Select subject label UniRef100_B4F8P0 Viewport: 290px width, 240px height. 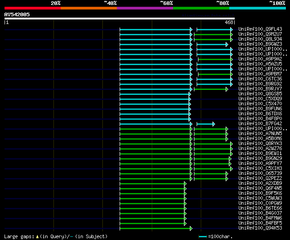tap(260, 119)
